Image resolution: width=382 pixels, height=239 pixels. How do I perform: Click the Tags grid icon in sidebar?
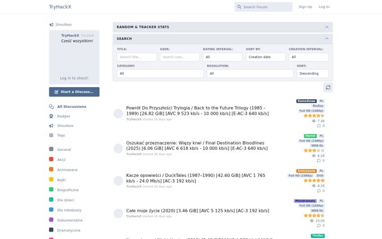[x=51, y=135]
